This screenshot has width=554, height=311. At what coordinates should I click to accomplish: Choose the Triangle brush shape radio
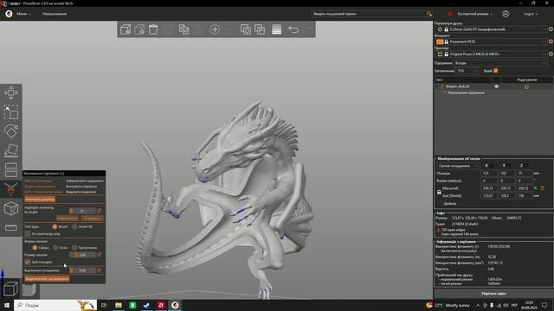click(74, 248)
